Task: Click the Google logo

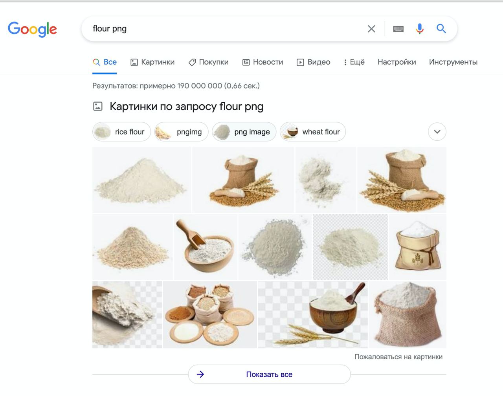Action: click(x=32, y=29)
